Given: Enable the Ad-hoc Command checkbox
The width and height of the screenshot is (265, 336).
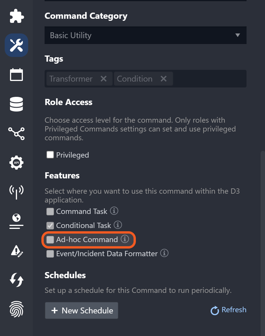Looking at the screenshot, I should point(50,239).
